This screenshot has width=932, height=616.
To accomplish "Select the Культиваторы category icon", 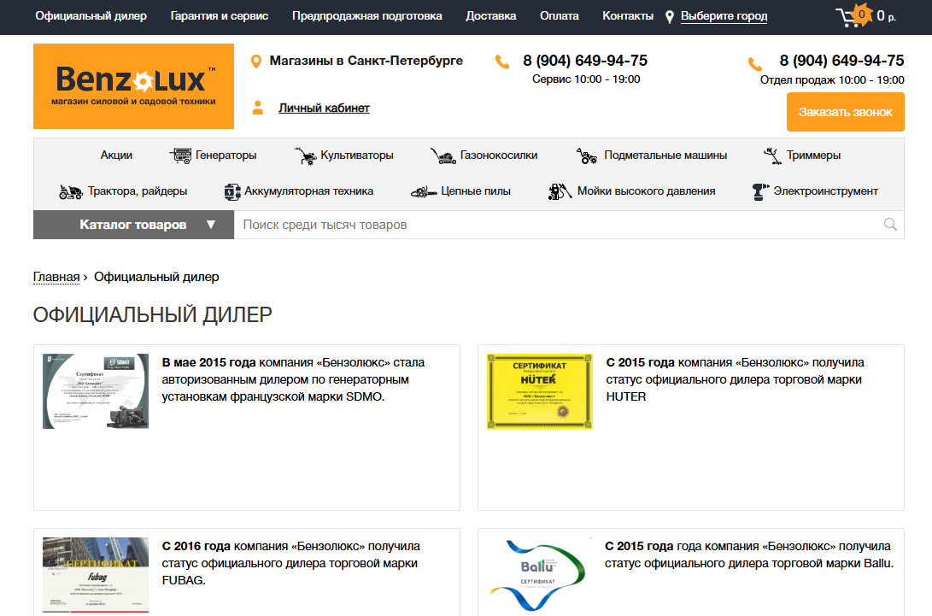I will (305, 155).
